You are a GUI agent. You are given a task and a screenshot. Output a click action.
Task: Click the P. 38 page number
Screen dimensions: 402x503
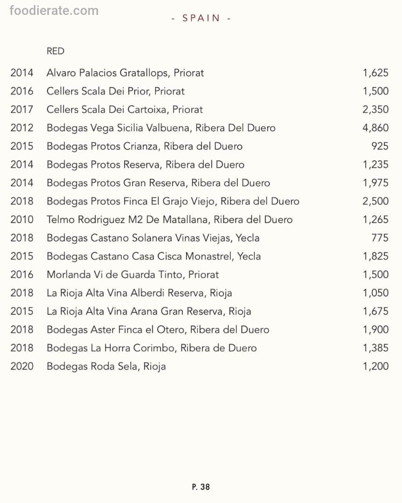pos(201,487)
